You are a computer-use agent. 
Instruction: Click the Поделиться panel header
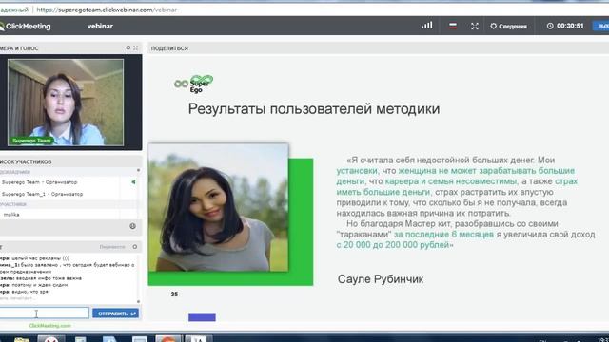tap(169, 48)
